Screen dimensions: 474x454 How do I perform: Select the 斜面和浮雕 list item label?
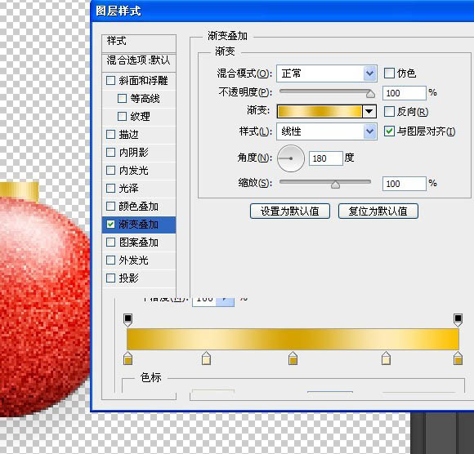[x=143, y=81]
